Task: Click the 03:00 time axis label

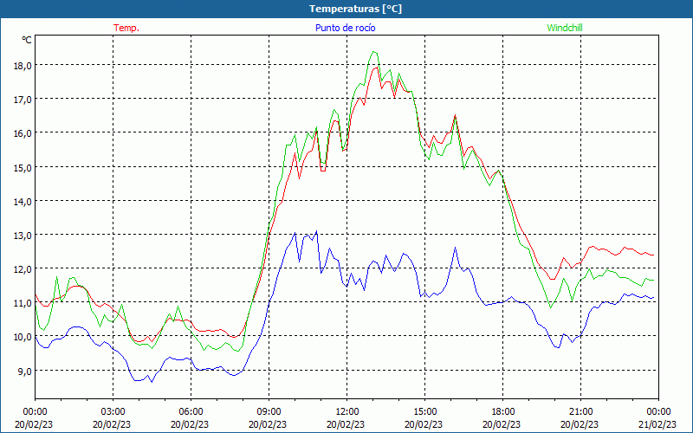Action: pos(113,412)
